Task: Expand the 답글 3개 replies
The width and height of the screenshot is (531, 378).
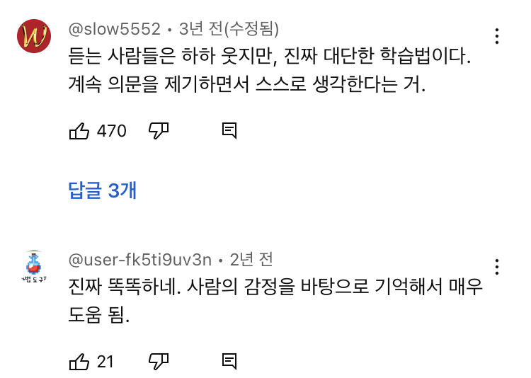Action: [103, 190]
